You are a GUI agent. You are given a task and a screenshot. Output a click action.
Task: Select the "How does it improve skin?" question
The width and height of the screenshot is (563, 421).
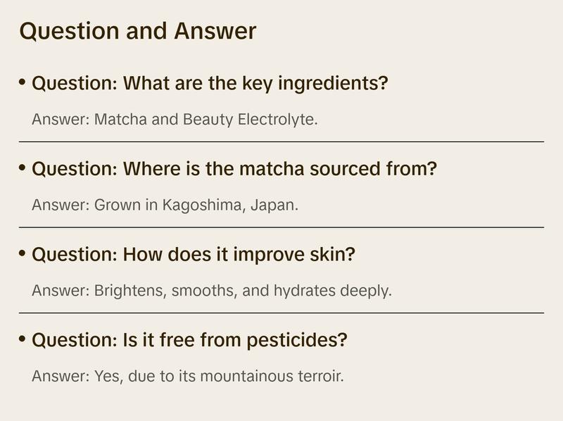coord(194,254)
